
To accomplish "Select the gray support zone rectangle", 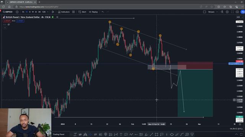I will click(167, 67).
